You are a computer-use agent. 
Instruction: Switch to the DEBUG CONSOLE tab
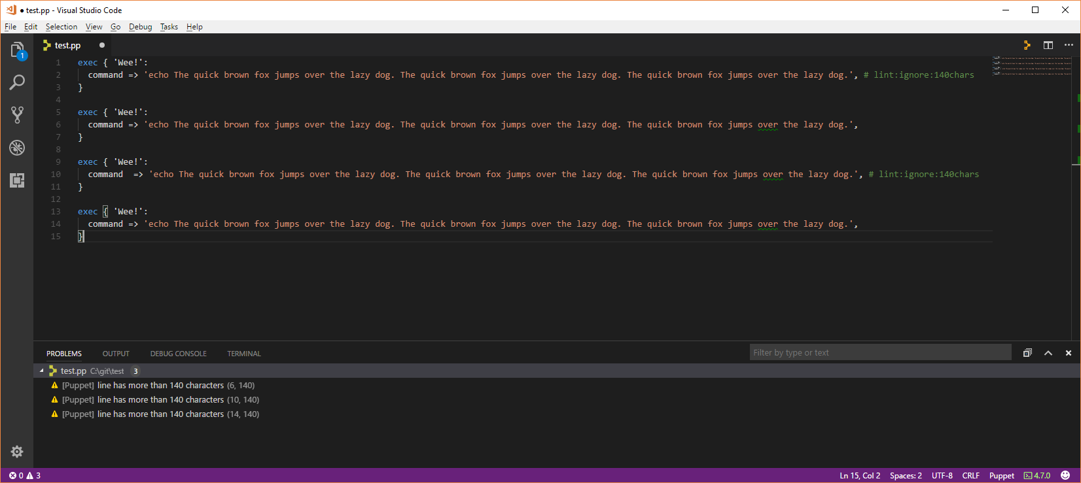(178, 354)
